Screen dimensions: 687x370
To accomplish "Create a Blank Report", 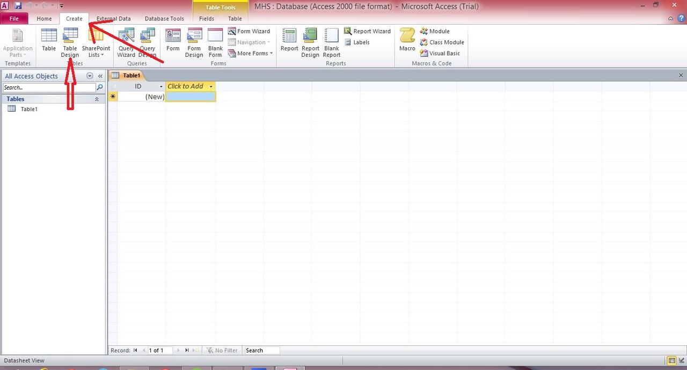I will tap(332, 42).
